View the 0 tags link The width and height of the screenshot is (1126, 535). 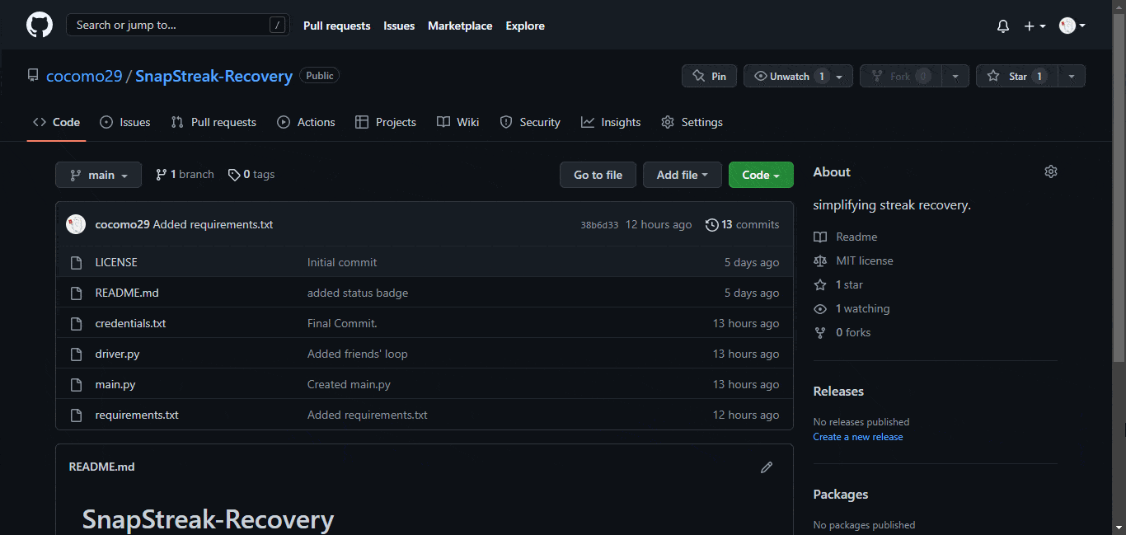pos(251,175)
